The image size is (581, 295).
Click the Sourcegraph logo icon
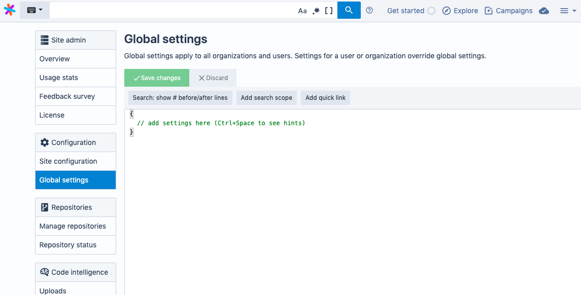10,10
